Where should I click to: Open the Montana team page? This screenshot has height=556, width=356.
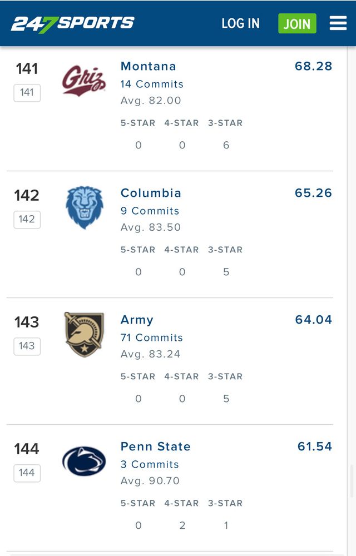[148, 66]
